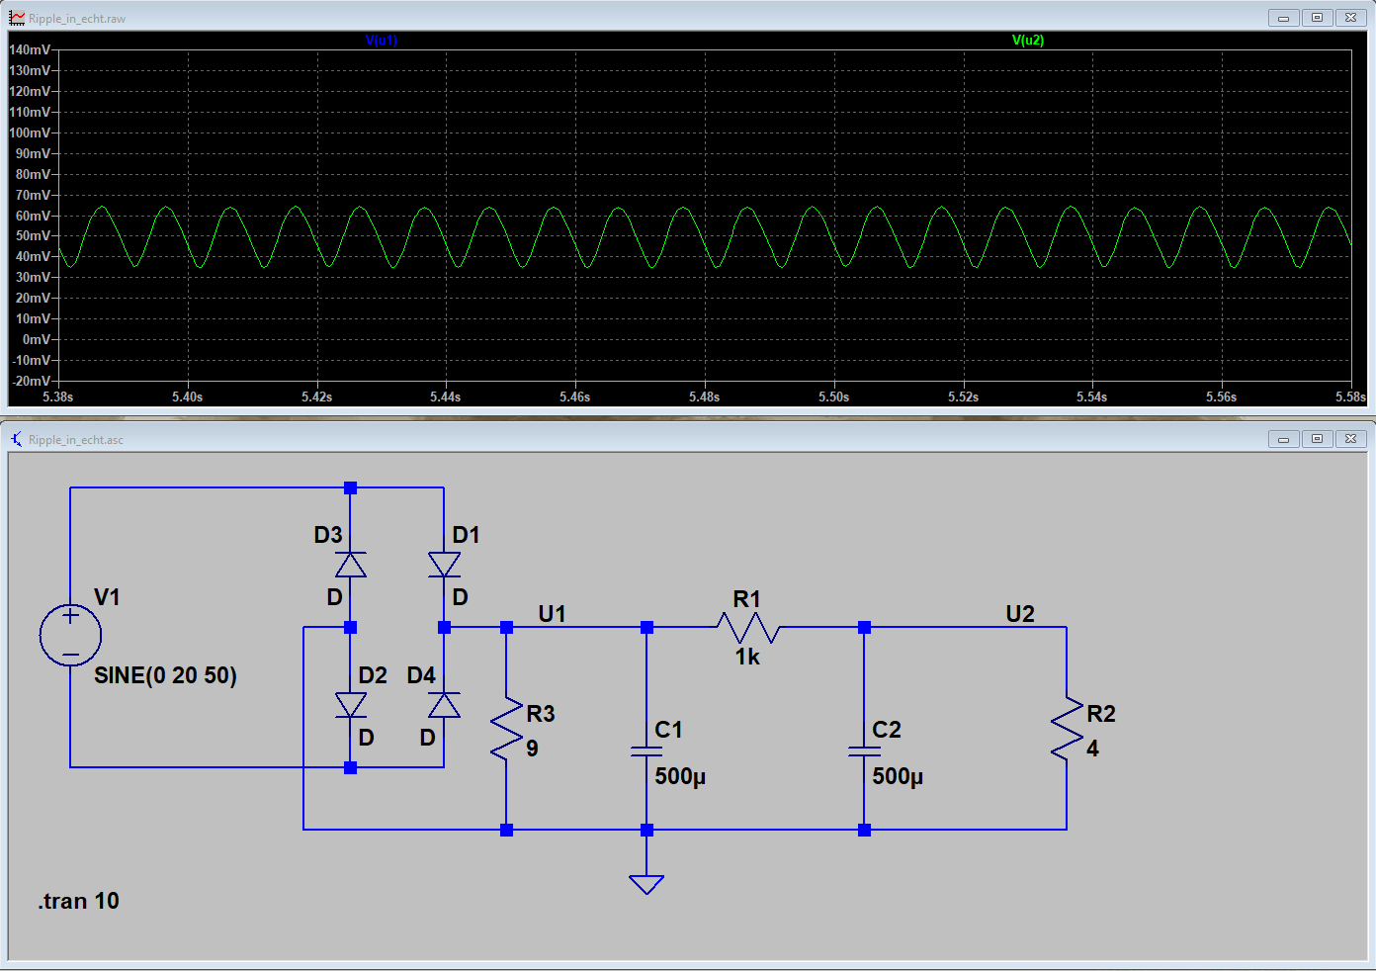Click the .tran 10 simulation directive
Image resolution: width=1376 pixels, height=971 pixels.
[79, 901]
